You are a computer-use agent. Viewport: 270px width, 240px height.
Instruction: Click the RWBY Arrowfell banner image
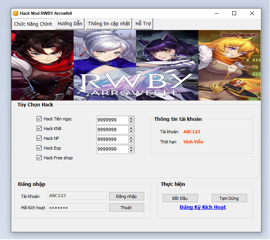[136, 65]
